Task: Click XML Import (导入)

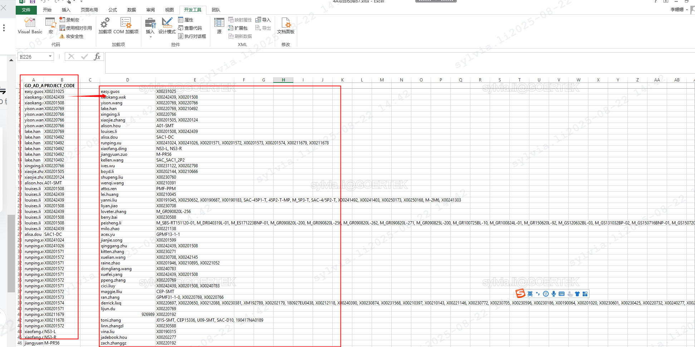Action: click(x=263, y=20)
